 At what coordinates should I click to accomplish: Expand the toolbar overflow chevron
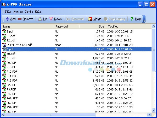[x=144, y=21]
